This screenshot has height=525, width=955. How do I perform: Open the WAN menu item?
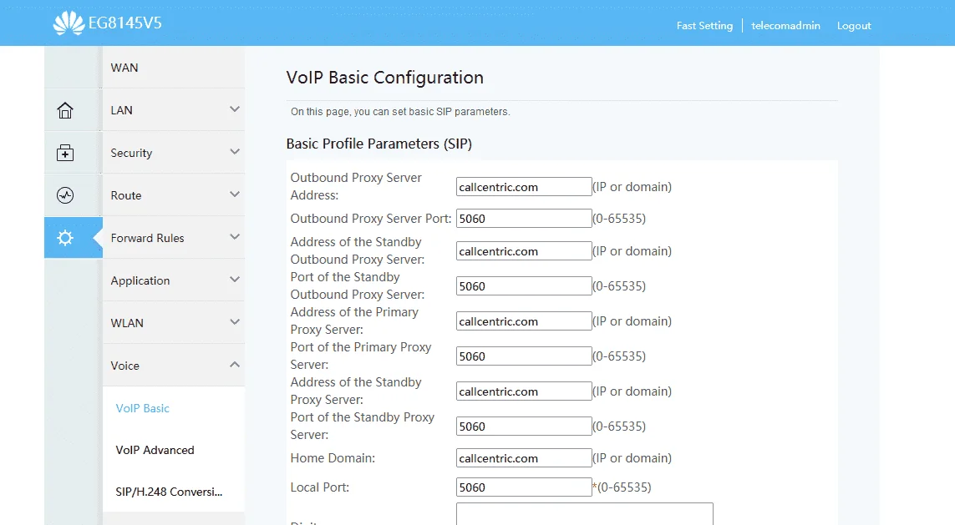tap(174, 68)
